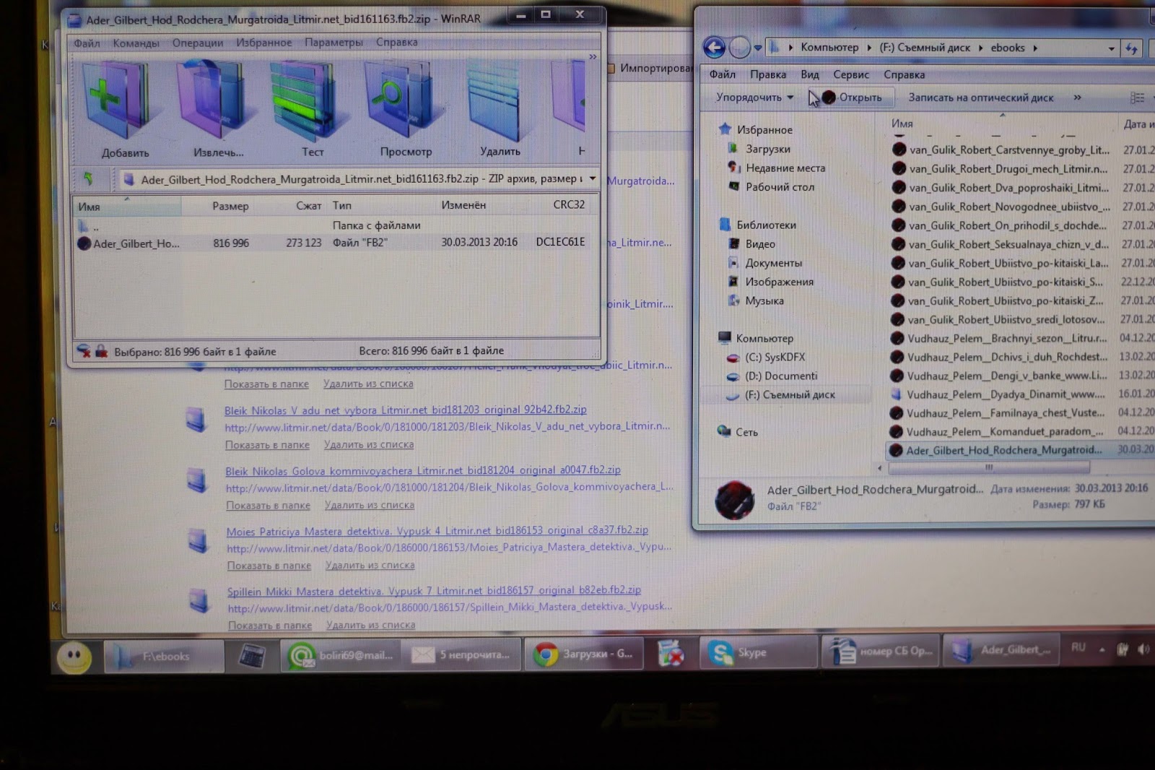Open Moies Patriciya Mastera detektiva Vypusk 4 link

click(x=437, y=530)
